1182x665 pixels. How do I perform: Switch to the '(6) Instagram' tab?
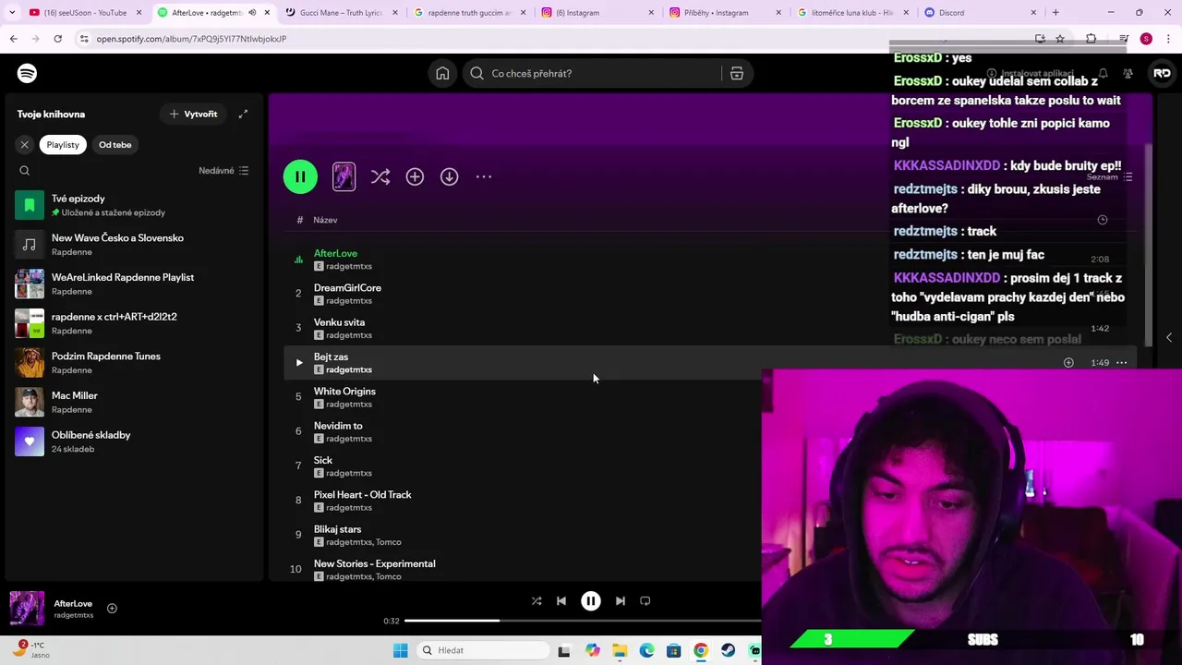click(x=597, y=13)
